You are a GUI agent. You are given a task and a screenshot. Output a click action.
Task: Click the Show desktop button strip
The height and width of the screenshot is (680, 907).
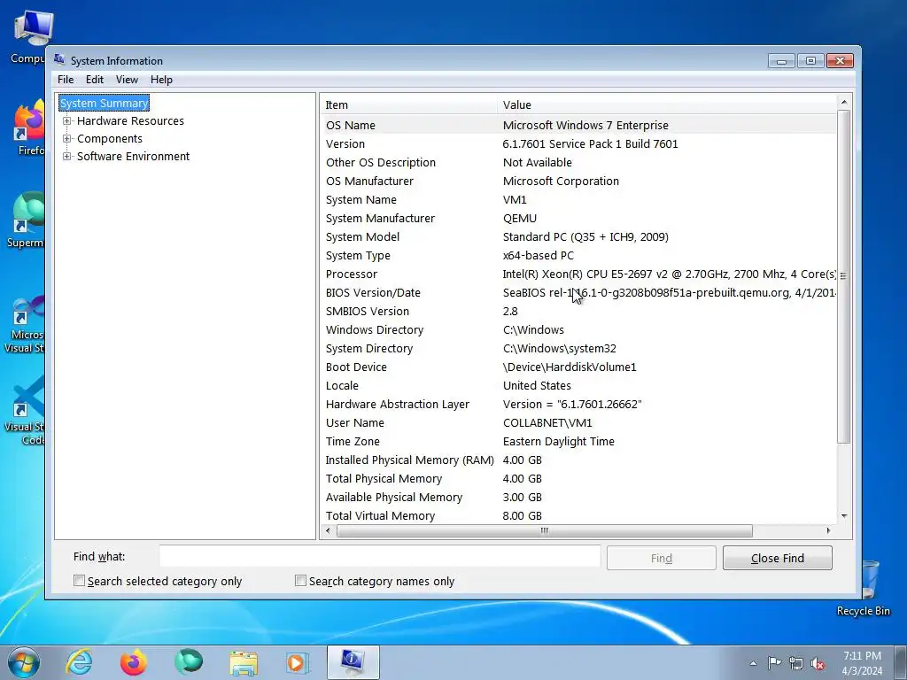[x=901, y=662]
